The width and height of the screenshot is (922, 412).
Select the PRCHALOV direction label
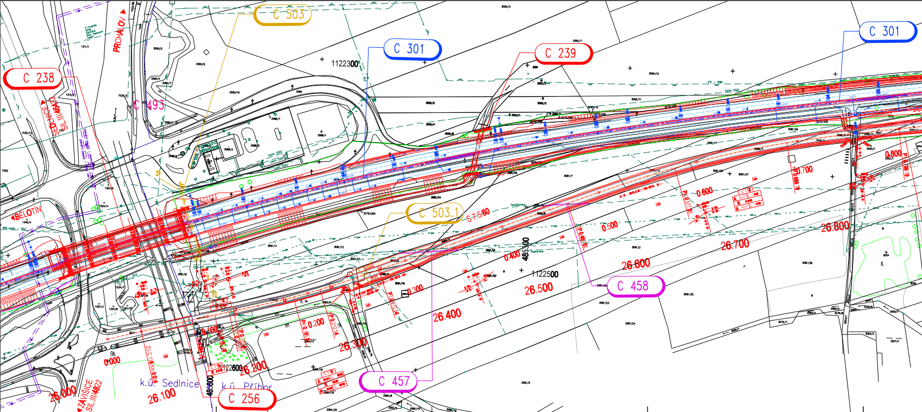click(119, 33)
